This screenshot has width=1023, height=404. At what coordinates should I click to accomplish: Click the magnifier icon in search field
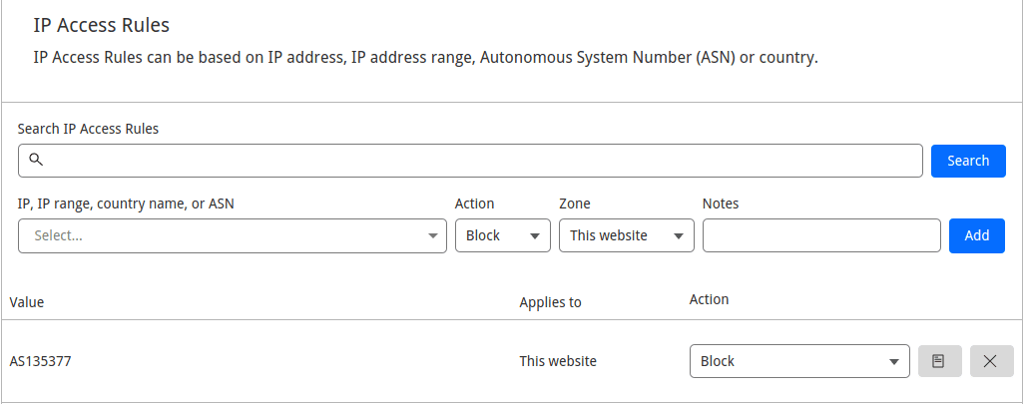click(36, 160)
